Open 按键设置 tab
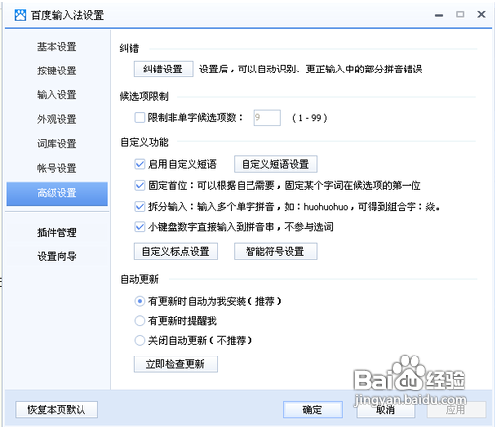The width and height of the screenshot is (495, 427). point(57,71)
